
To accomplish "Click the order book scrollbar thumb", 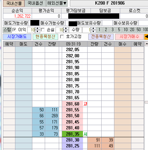I will tap(146, 102).
